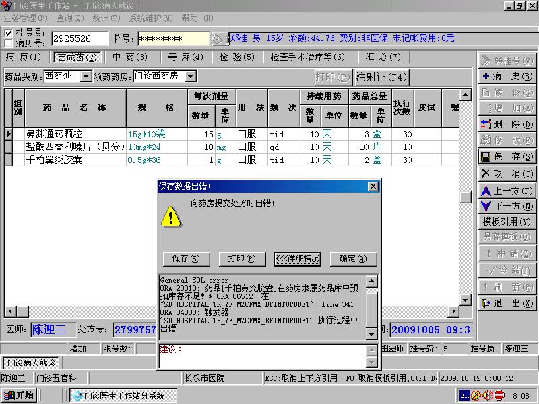Open the 业务管理 menu
The image size is (539, 404).
(x=26, y=18)
